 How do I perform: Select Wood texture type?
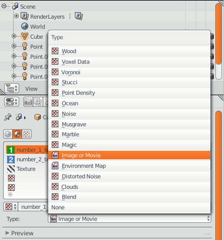pos(129,51)
